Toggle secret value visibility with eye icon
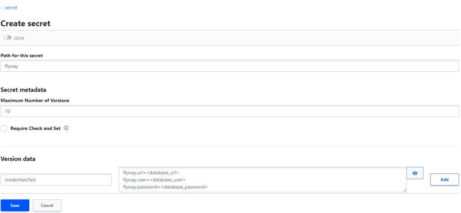 point(415,173)
